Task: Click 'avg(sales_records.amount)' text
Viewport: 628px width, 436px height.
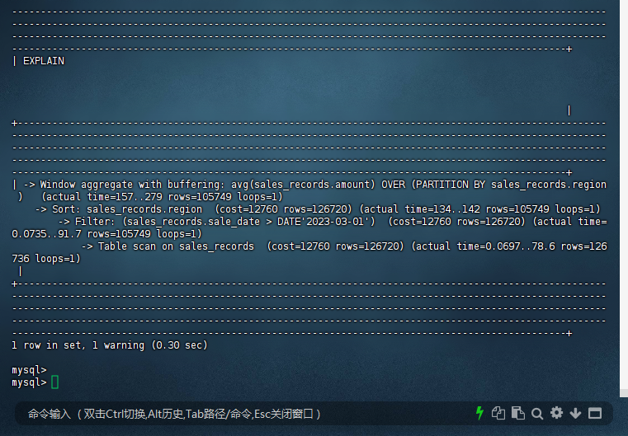Action: point(303,185)
